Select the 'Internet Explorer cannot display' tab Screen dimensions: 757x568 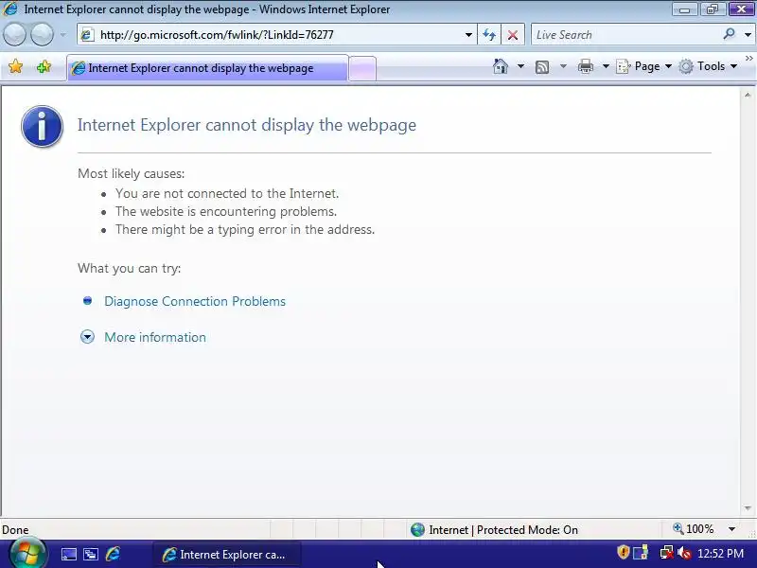click(207, 68)
